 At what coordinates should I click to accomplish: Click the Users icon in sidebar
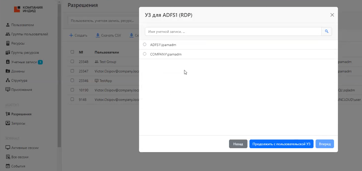pos(8,25)
